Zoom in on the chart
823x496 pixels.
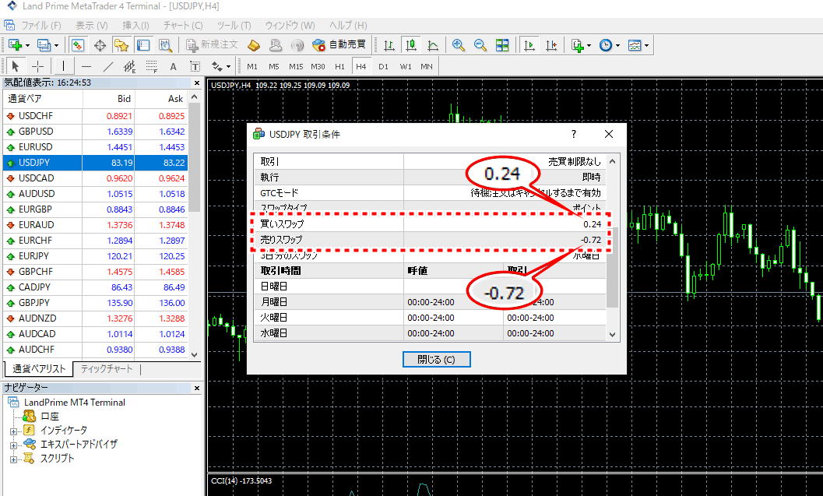coord(458,45)
